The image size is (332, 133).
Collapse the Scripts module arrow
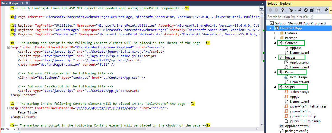275,87
